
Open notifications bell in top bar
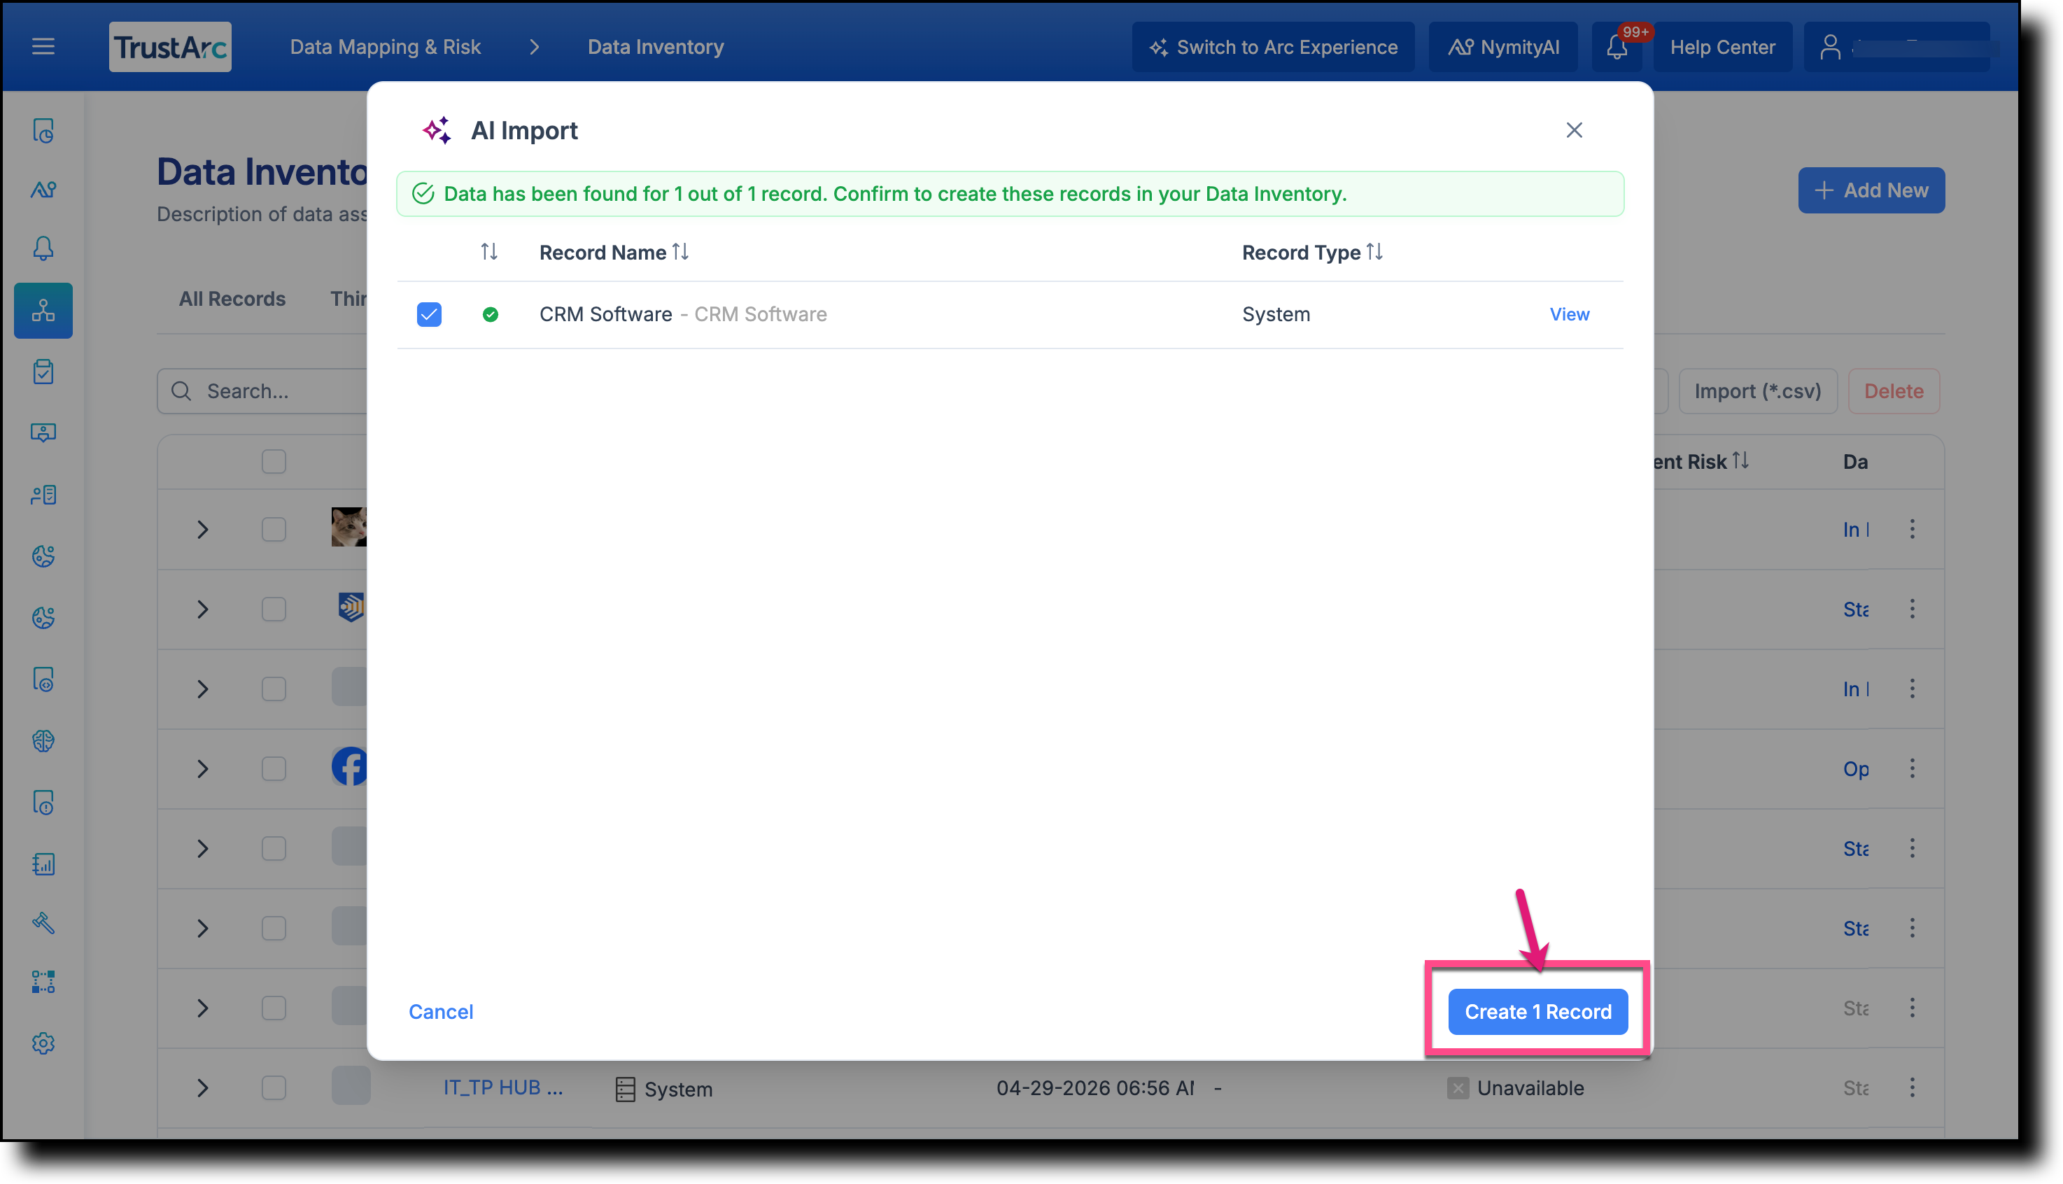point(1617,47)
